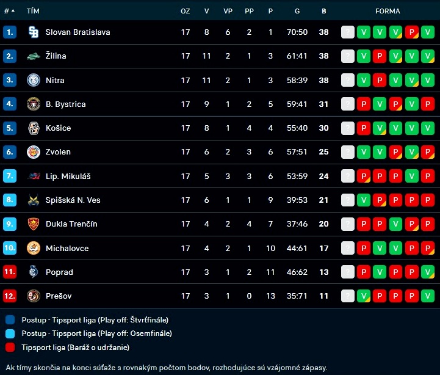Screen dimensions: 440x375
Task: Open the Poprad team name link
Action: click(x=59, y=272)
